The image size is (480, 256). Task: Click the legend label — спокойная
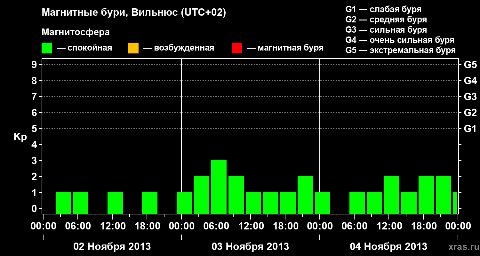84,48
